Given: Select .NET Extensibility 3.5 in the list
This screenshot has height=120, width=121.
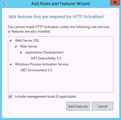Looking at the screenshot, I should click(x=46, y=58).
